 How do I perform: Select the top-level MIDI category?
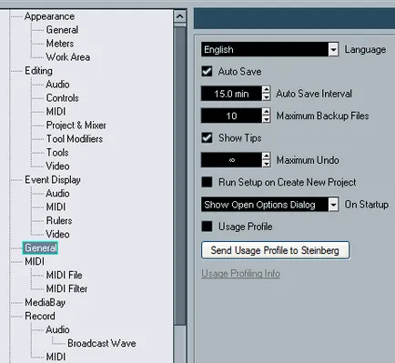click(x=35, y=261)
